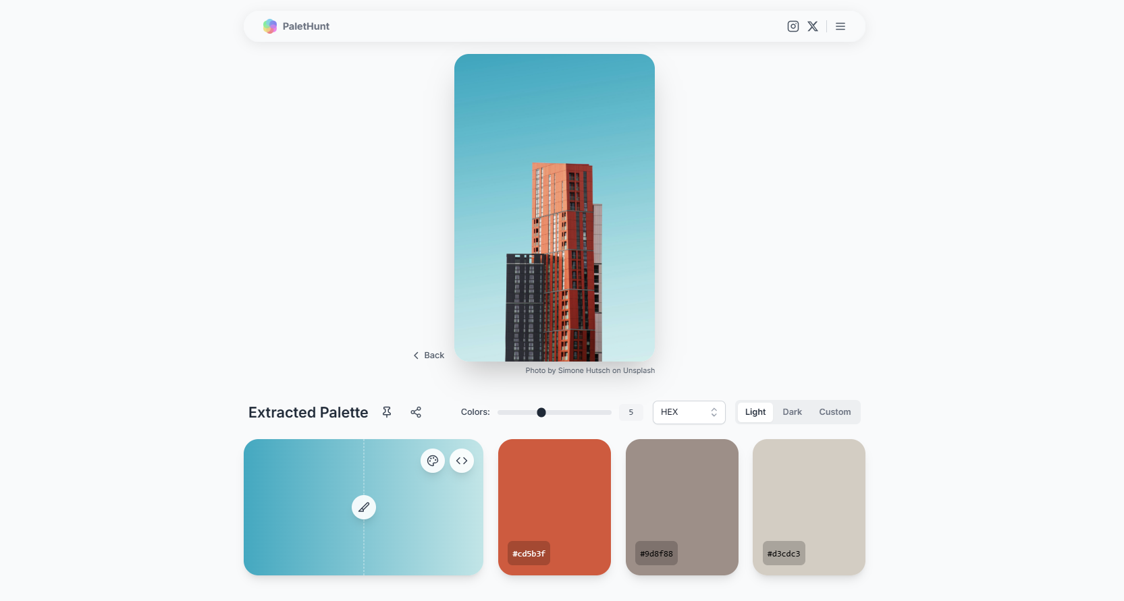Image resolution: width=1124 pixels, height=601 pixels.
Task: Open the hamburger menu
Action: click(x=840, y=26)
